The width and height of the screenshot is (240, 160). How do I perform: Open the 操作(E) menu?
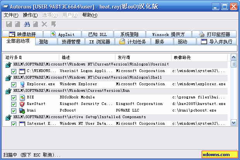tap(30, 15)
